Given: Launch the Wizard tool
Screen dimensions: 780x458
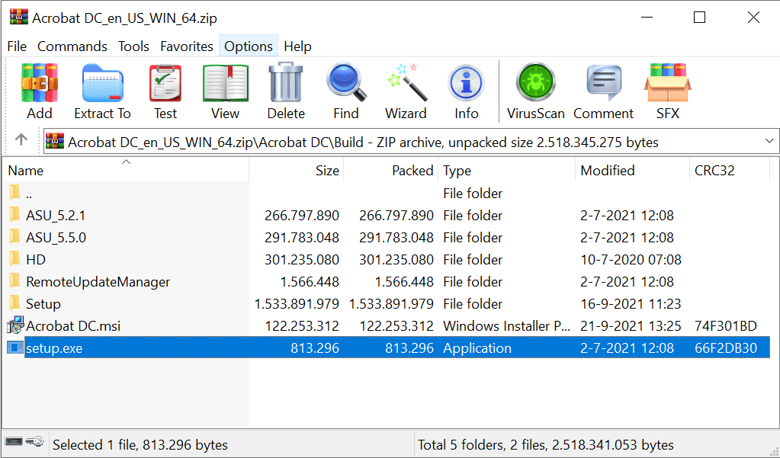Looking at the screenshot, I should pos(406,91).
